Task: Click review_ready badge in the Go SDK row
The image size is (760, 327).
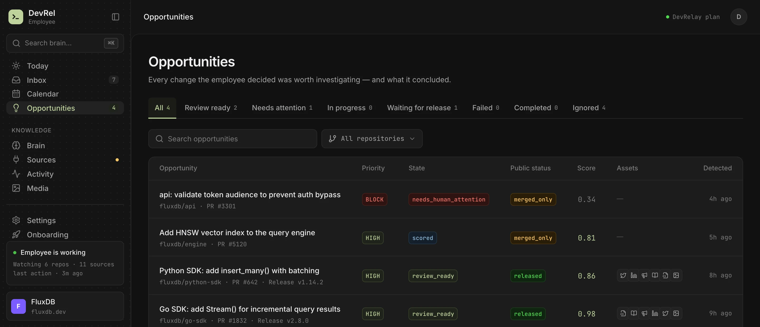Action: tap(433, 314)
